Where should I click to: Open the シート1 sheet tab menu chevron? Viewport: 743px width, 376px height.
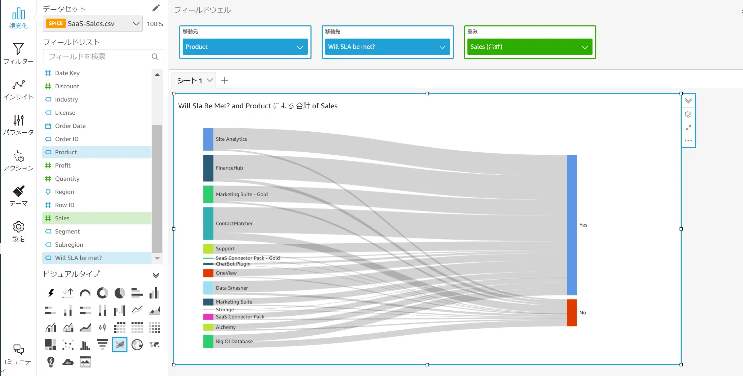coord(210,81)
